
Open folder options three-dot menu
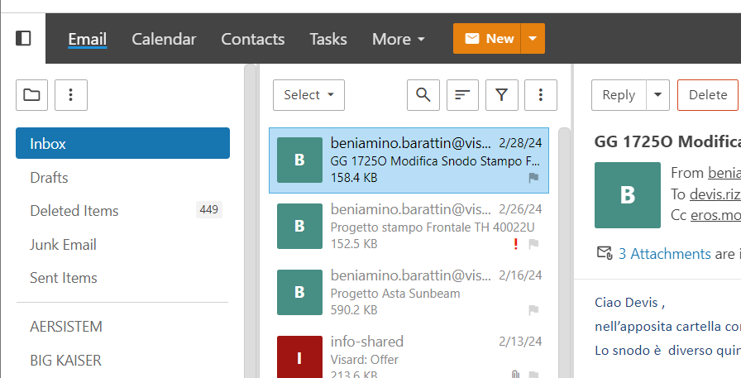click(71, 95)
